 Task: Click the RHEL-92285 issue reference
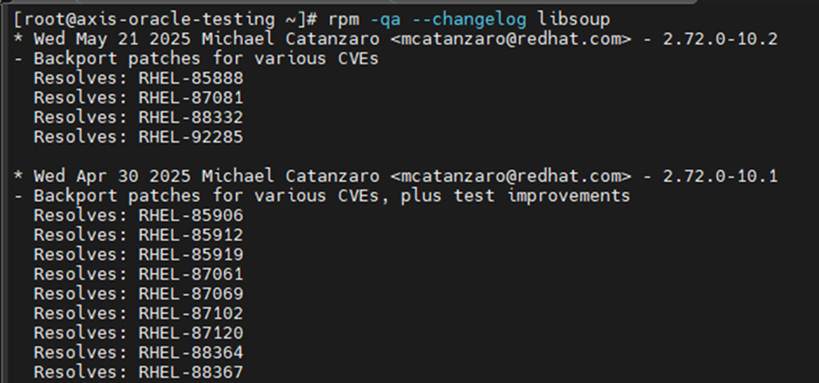[191, 137]
